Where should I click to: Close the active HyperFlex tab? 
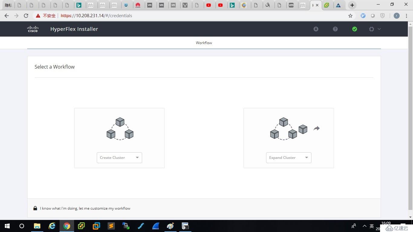click(317, 5)
